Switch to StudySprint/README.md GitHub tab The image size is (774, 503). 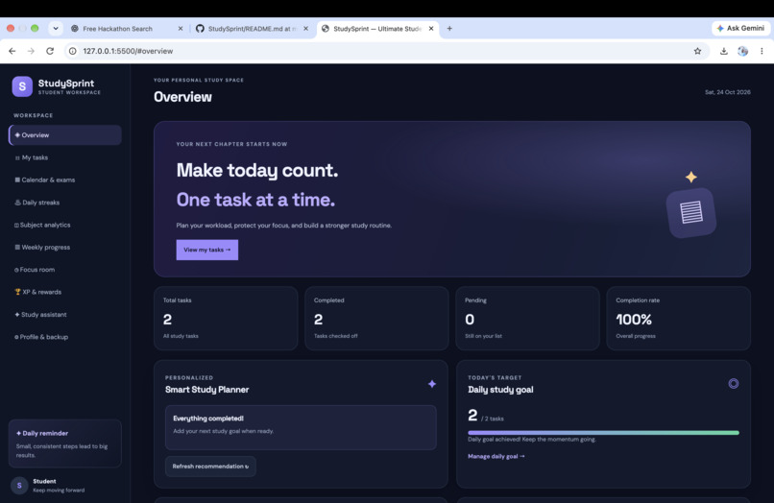click(x=252, y=29)
